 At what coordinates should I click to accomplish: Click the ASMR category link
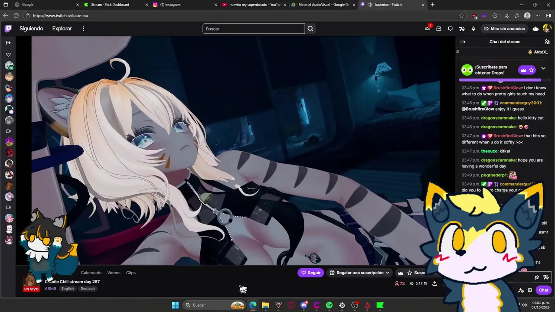(x=50, y=289)
